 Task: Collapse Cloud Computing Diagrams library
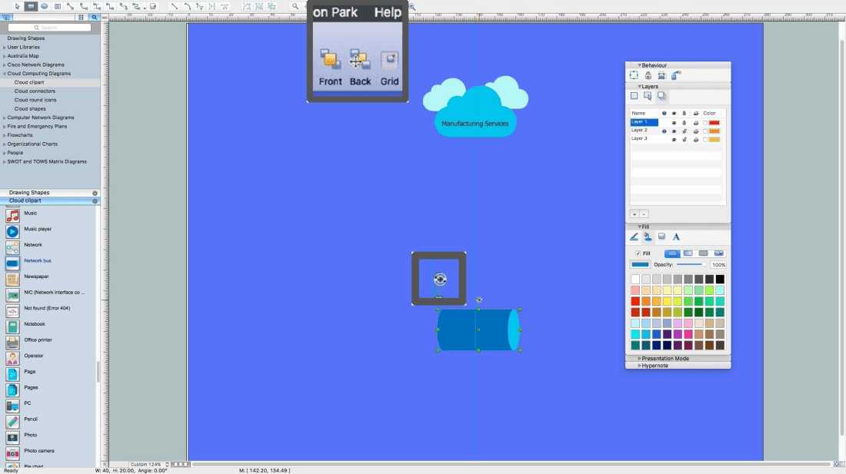(x=5, y=74)
